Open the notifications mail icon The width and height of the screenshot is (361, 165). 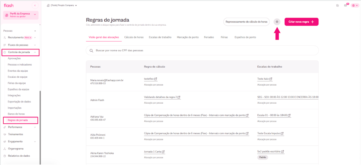tap(345, 6)
